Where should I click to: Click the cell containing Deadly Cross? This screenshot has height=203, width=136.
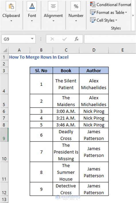[x=66, y=135]
